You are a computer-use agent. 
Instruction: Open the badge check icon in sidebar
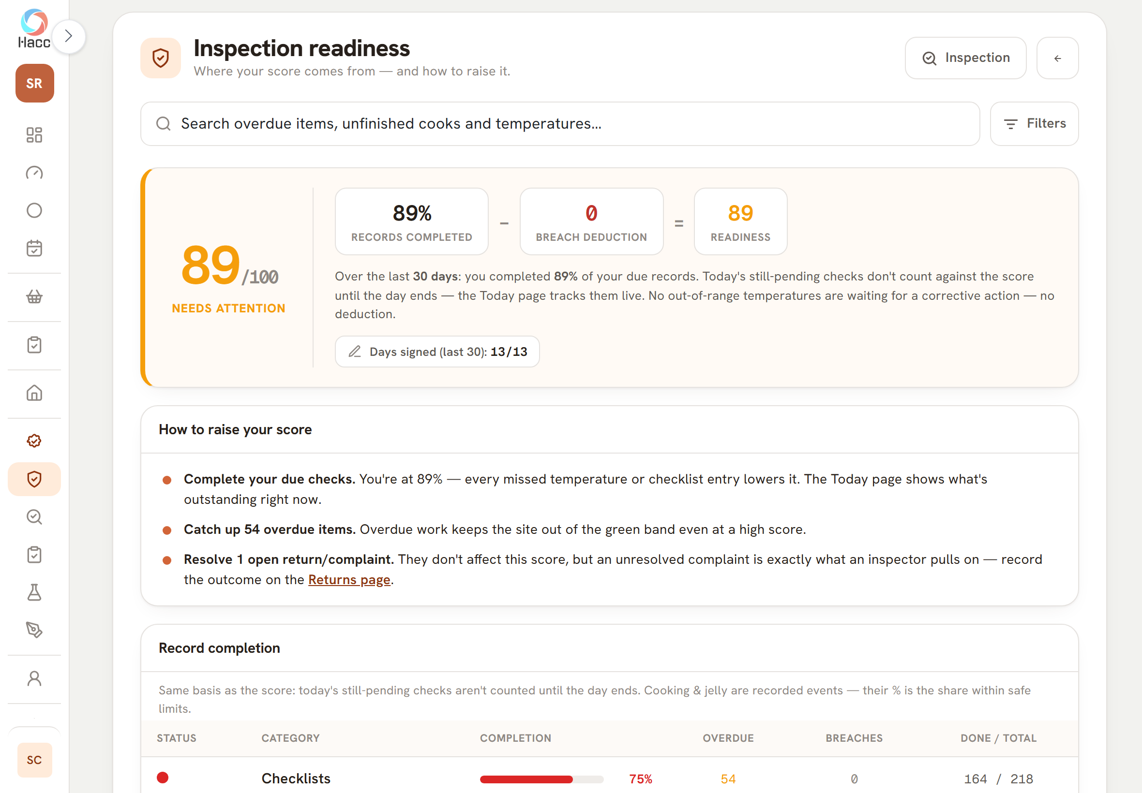[34, 441]
